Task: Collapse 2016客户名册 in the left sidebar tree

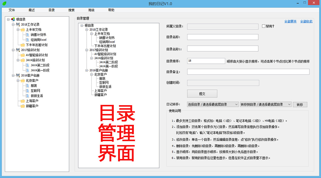Action: (x=13, y=76)
